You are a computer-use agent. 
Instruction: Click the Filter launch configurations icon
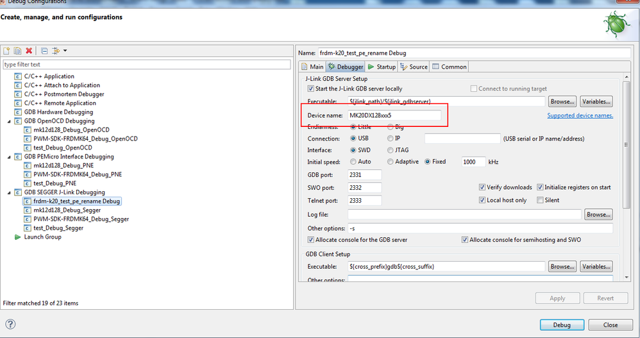pyautogui.click(x=56, y=51)
